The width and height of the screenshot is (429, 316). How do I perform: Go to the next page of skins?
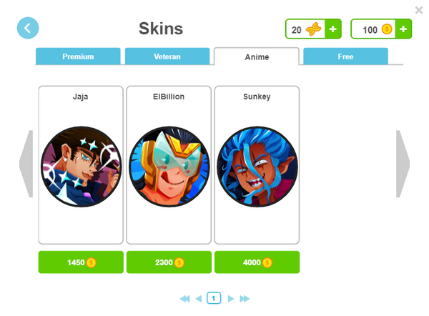point(231,299)
